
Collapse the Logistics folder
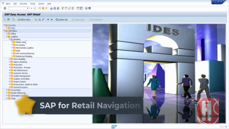7,37
